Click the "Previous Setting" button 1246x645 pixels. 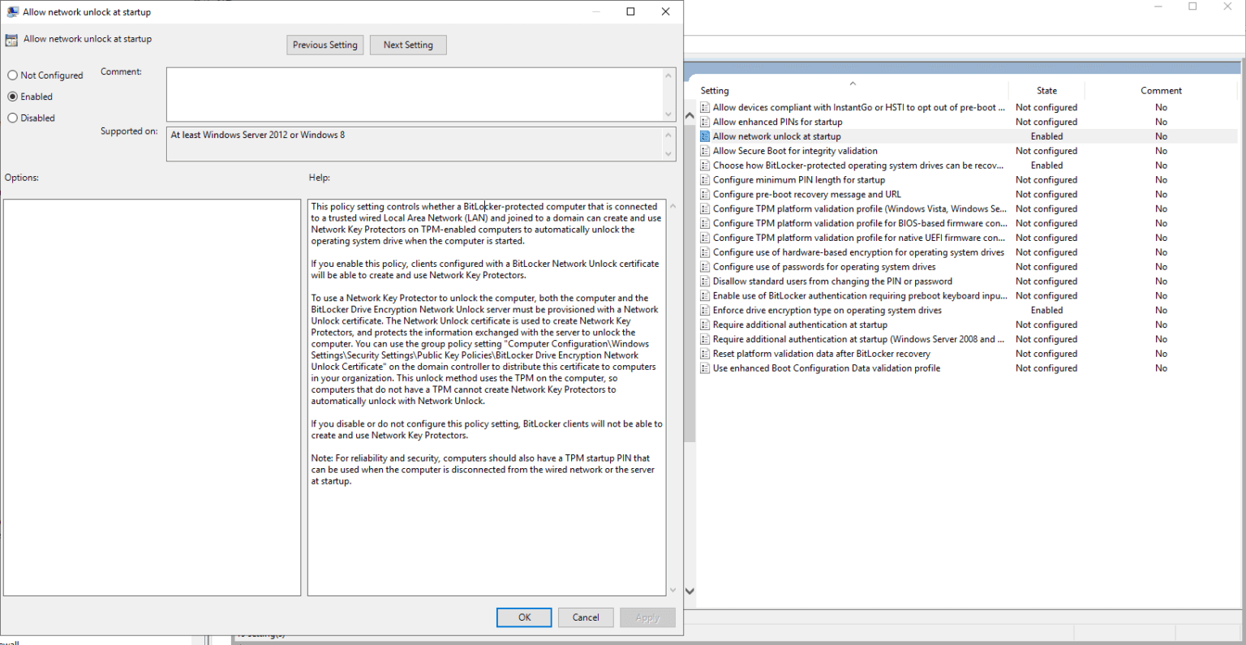click(324, 45)
